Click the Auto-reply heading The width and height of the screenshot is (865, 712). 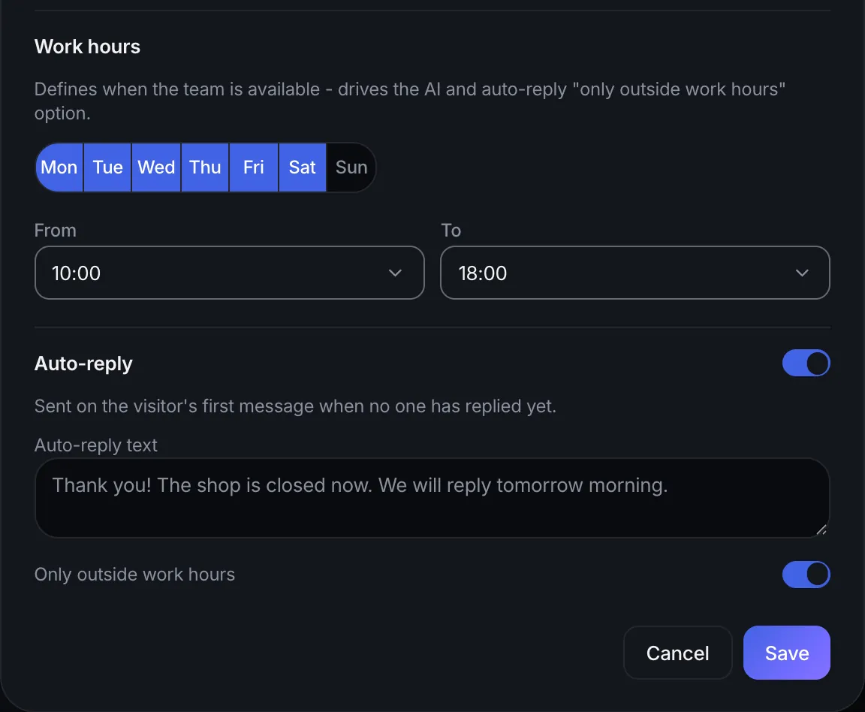(x=83, y=364)
